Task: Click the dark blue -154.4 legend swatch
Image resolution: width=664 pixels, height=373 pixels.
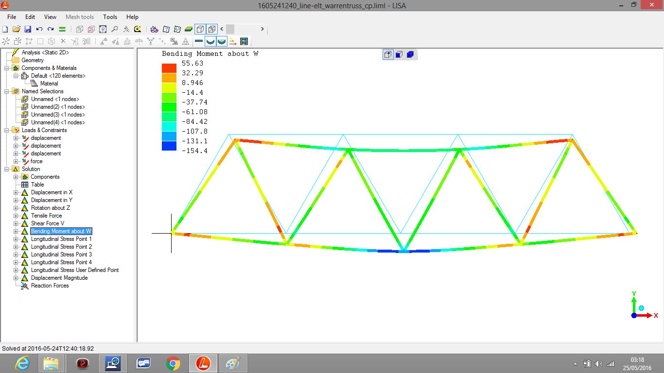Action: [x=169, y=146]
